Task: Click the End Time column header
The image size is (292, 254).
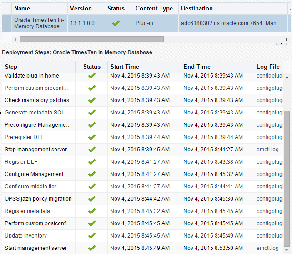Action: click(217, 67)
